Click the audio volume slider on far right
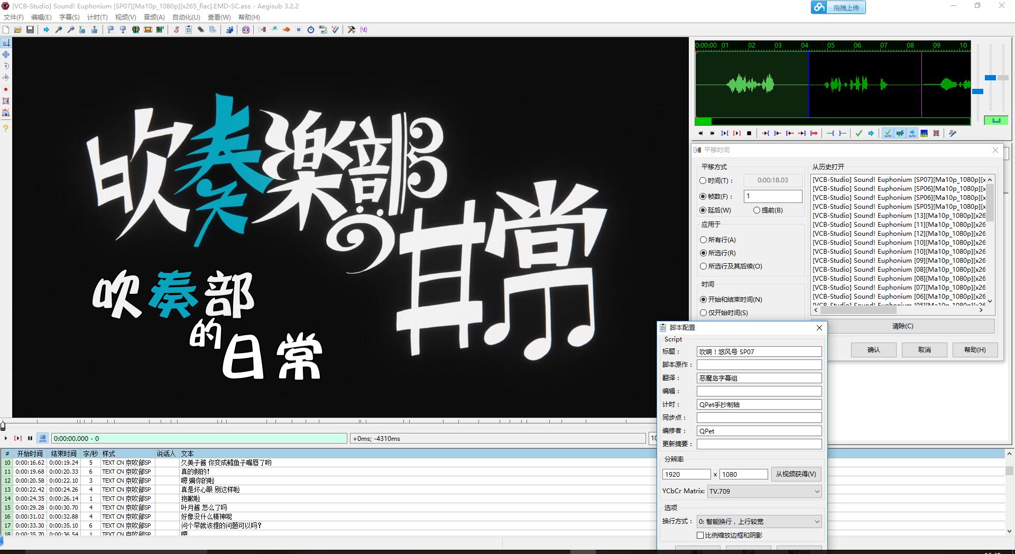This screenshot has width=1015, height=554. [x=1003, y=78]
